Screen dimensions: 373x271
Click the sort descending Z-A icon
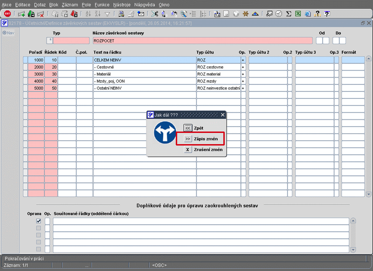tap(97, 14)
